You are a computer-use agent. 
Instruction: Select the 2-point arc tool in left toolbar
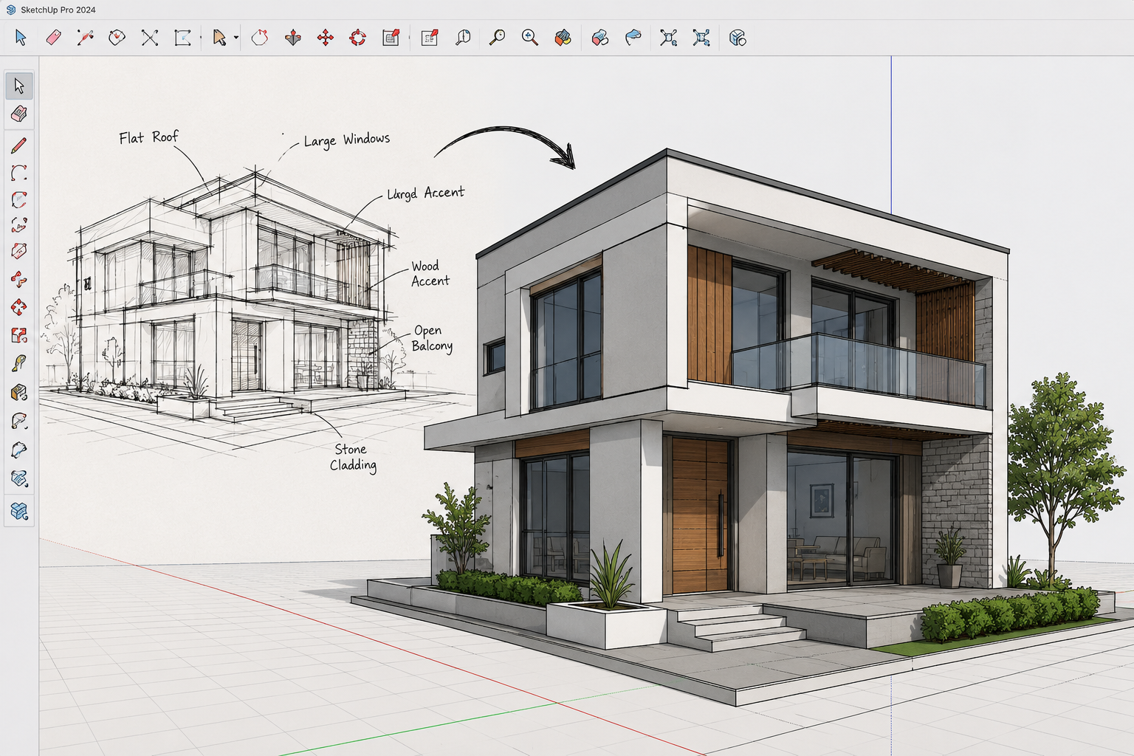click(x=19, y=199)
